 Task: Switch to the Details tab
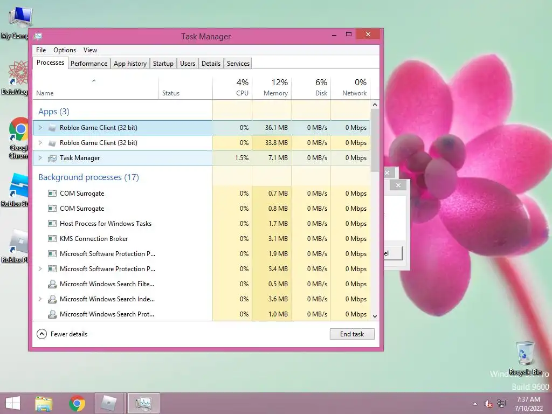[211, 64]
